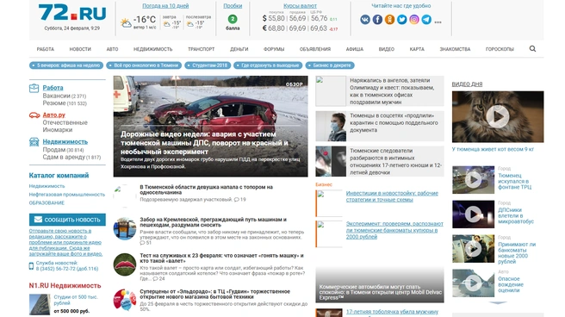This screenshot has height=317, width=565.
Task: Open the fake quarantine document article
Action: (x=394, y=123)
